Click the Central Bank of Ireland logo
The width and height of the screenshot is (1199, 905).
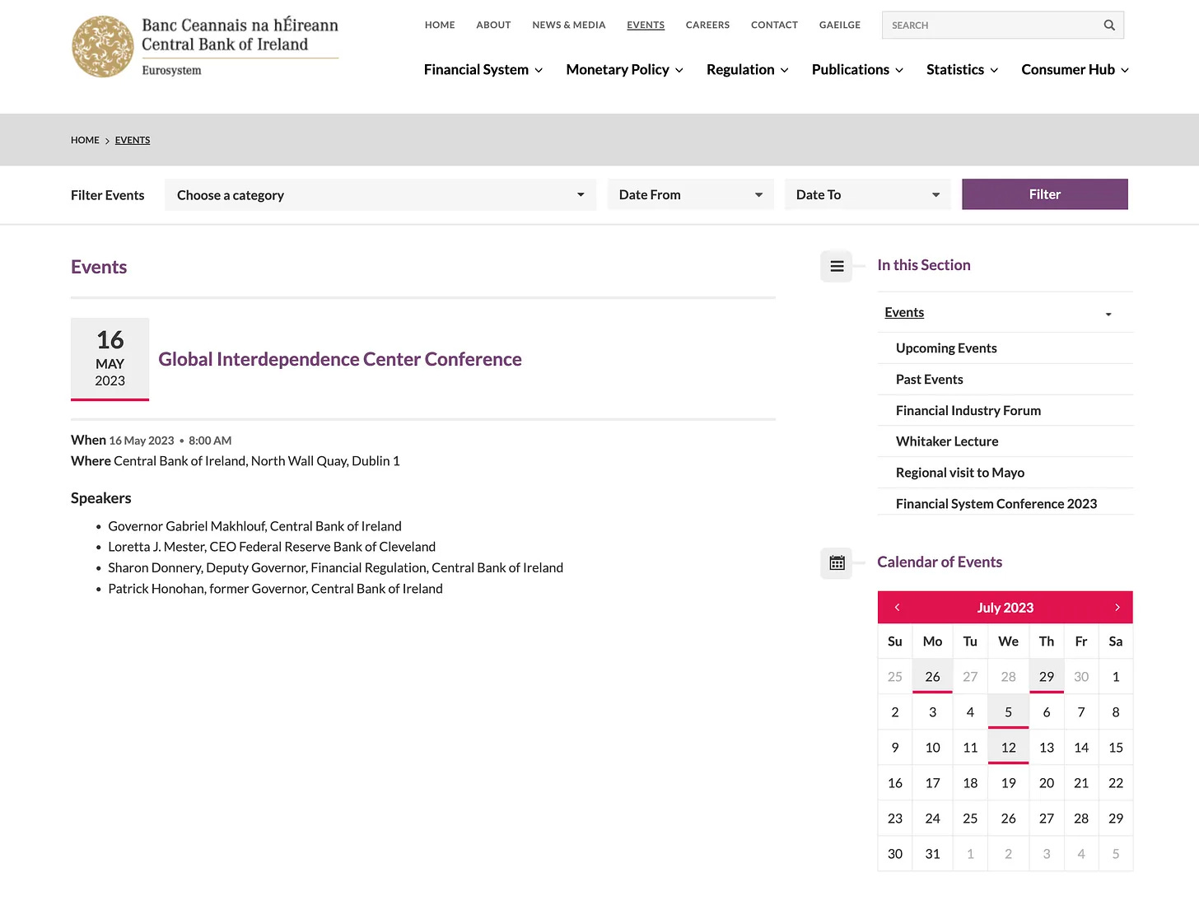(205, 47)
